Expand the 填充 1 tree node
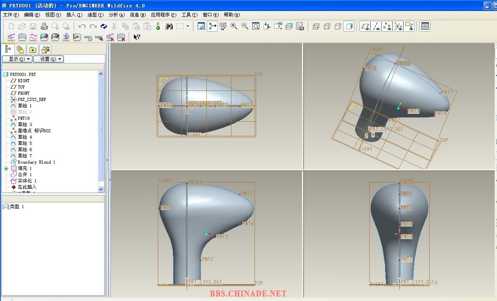Screen dimensions: 497x301 [6, 168]
